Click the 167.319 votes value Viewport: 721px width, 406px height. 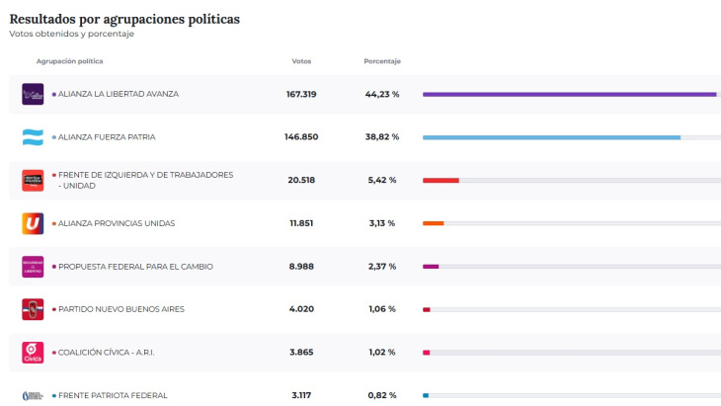coord(301,94)
